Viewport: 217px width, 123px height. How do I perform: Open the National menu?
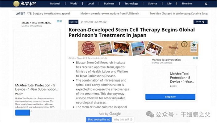pyautogui.click(x=55, y=4)
